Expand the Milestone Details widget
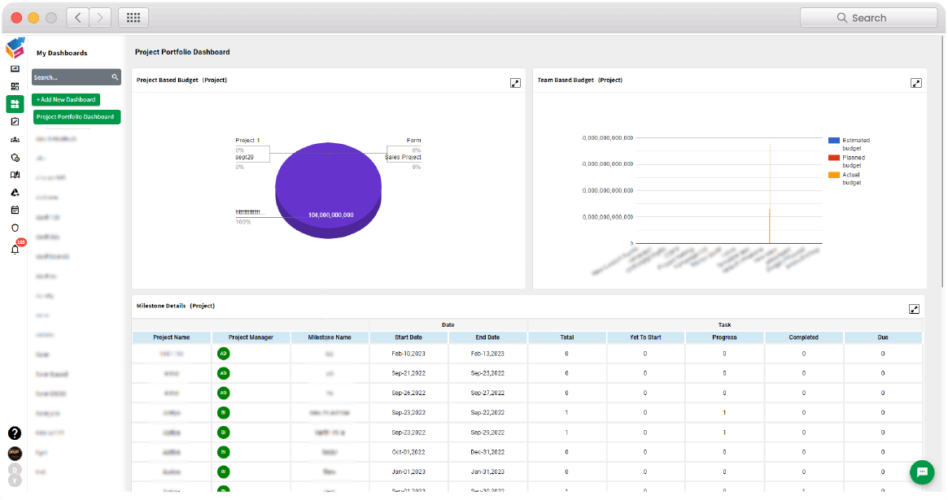948x500 pixels. coord(914,308)
